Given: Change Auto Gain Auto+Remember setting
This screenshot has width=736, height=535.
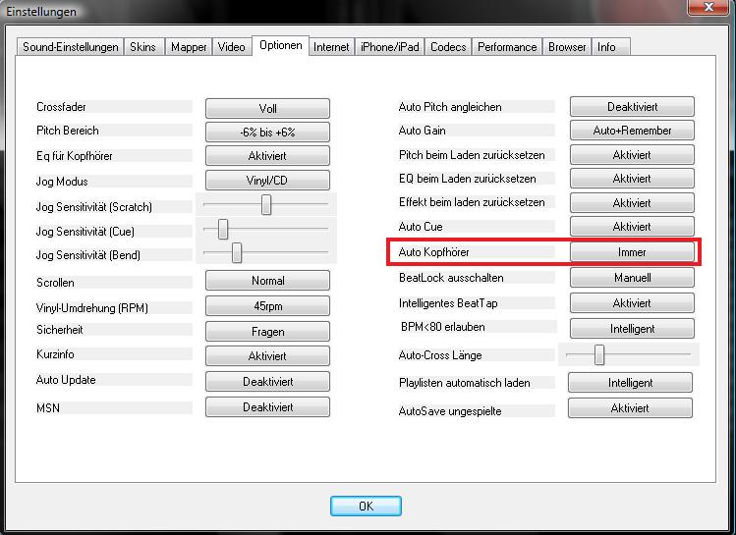Looking at the screenshot, I should 632,131.
